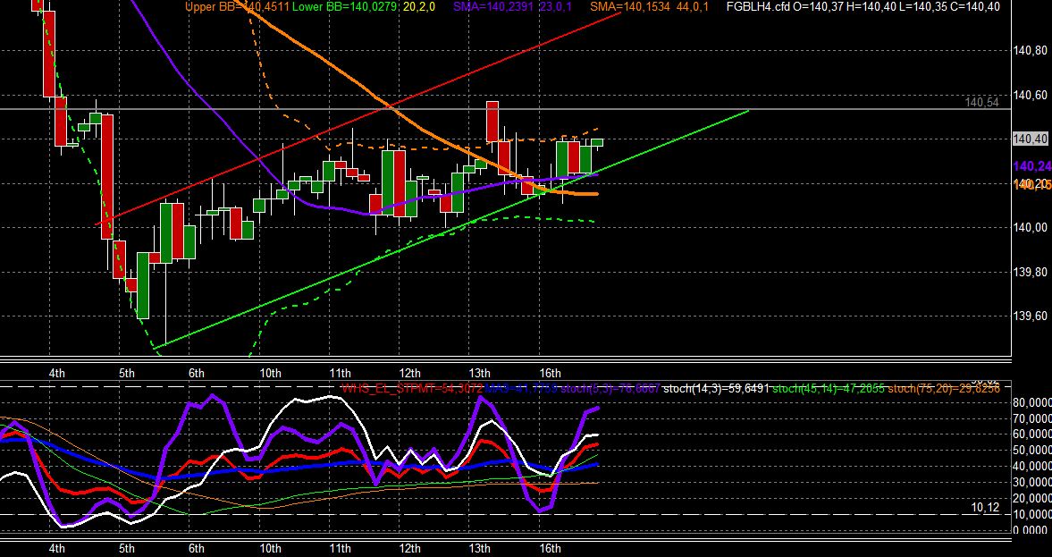Click the 4th date label under price chart
The image size is (1052, 557).
56,373
